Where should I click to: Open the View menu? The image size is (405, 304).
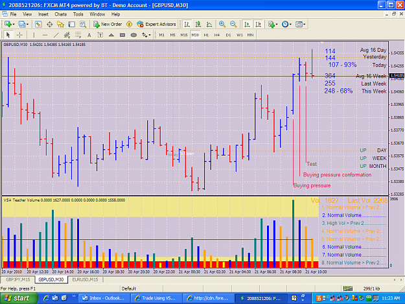[27, 14]
